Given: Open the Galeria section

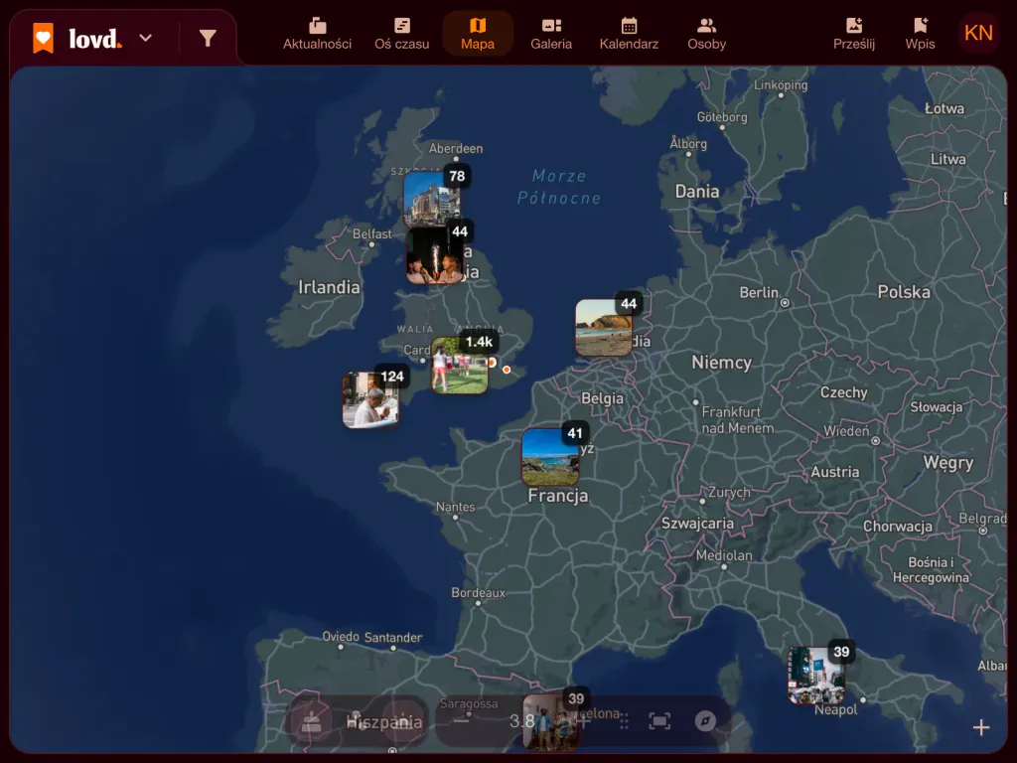Looking at the screenshot, I should (551, 35).
